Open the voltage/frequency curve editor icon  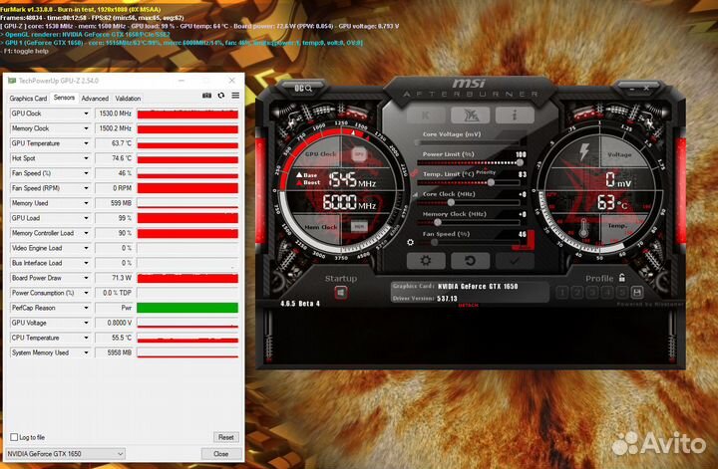click(x=416, y=195)
